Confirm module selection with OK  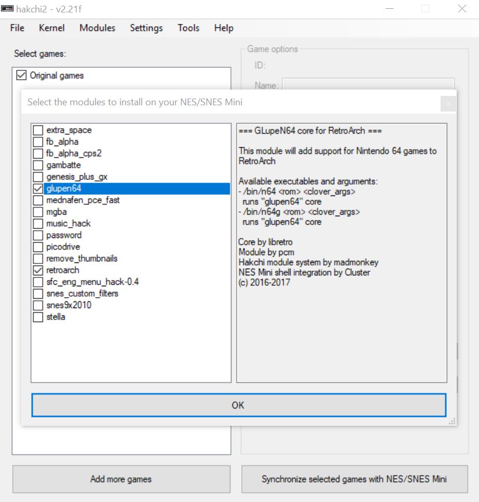pos(239,405)
